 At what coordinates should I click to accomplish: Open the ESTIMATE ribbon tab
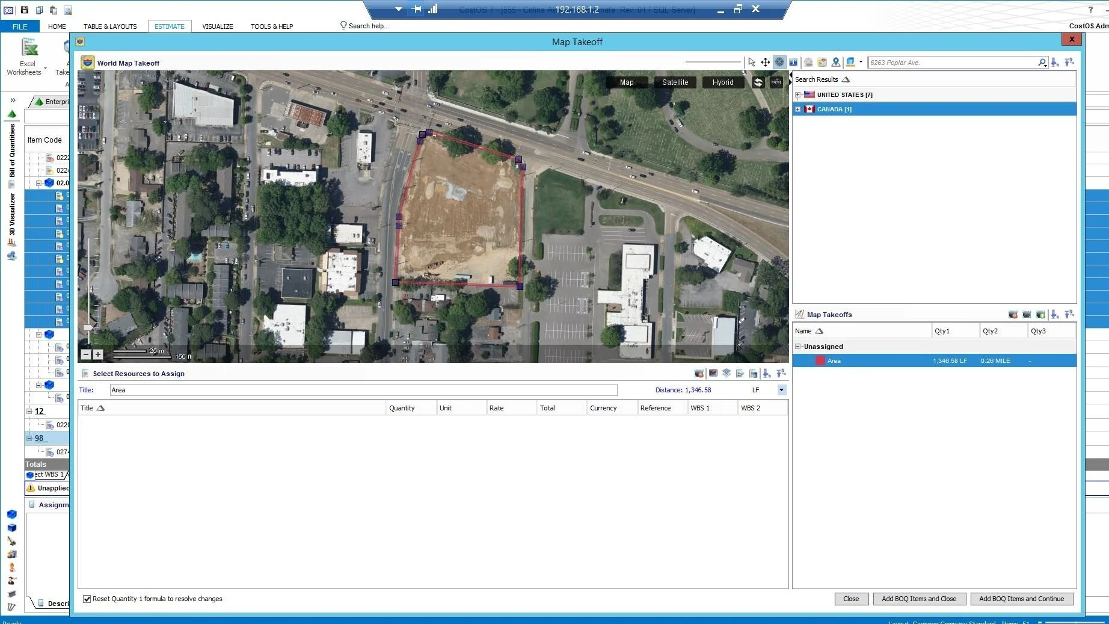[x=170, y=26]
